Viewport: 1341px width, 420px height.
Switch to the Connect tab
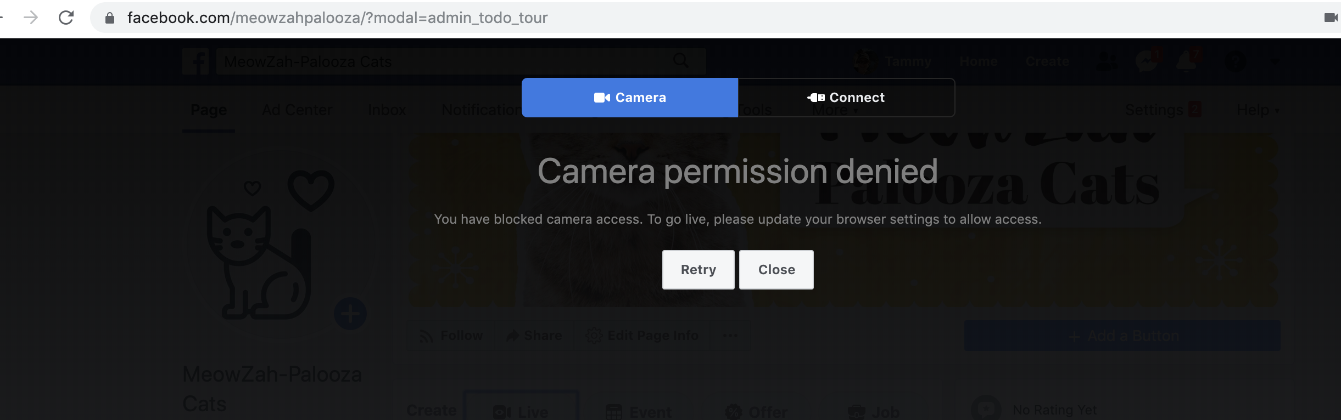point(846,98)
